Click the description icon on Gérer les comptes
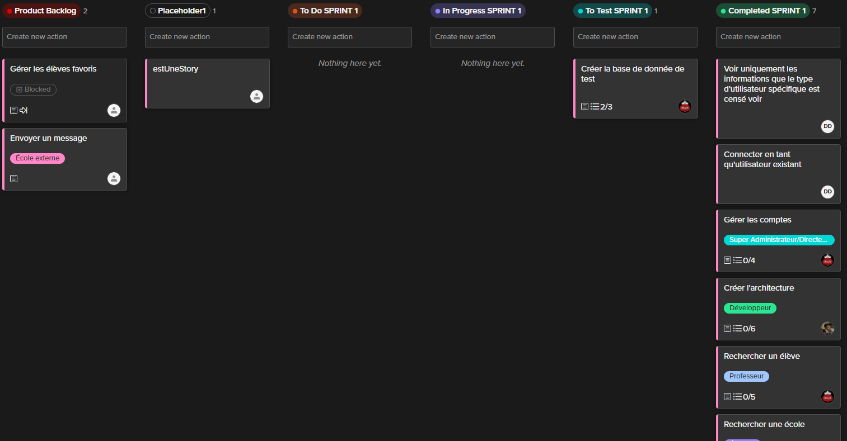This screenshot has height=441, width=847. pyautogui.click(x=728, y=260)
